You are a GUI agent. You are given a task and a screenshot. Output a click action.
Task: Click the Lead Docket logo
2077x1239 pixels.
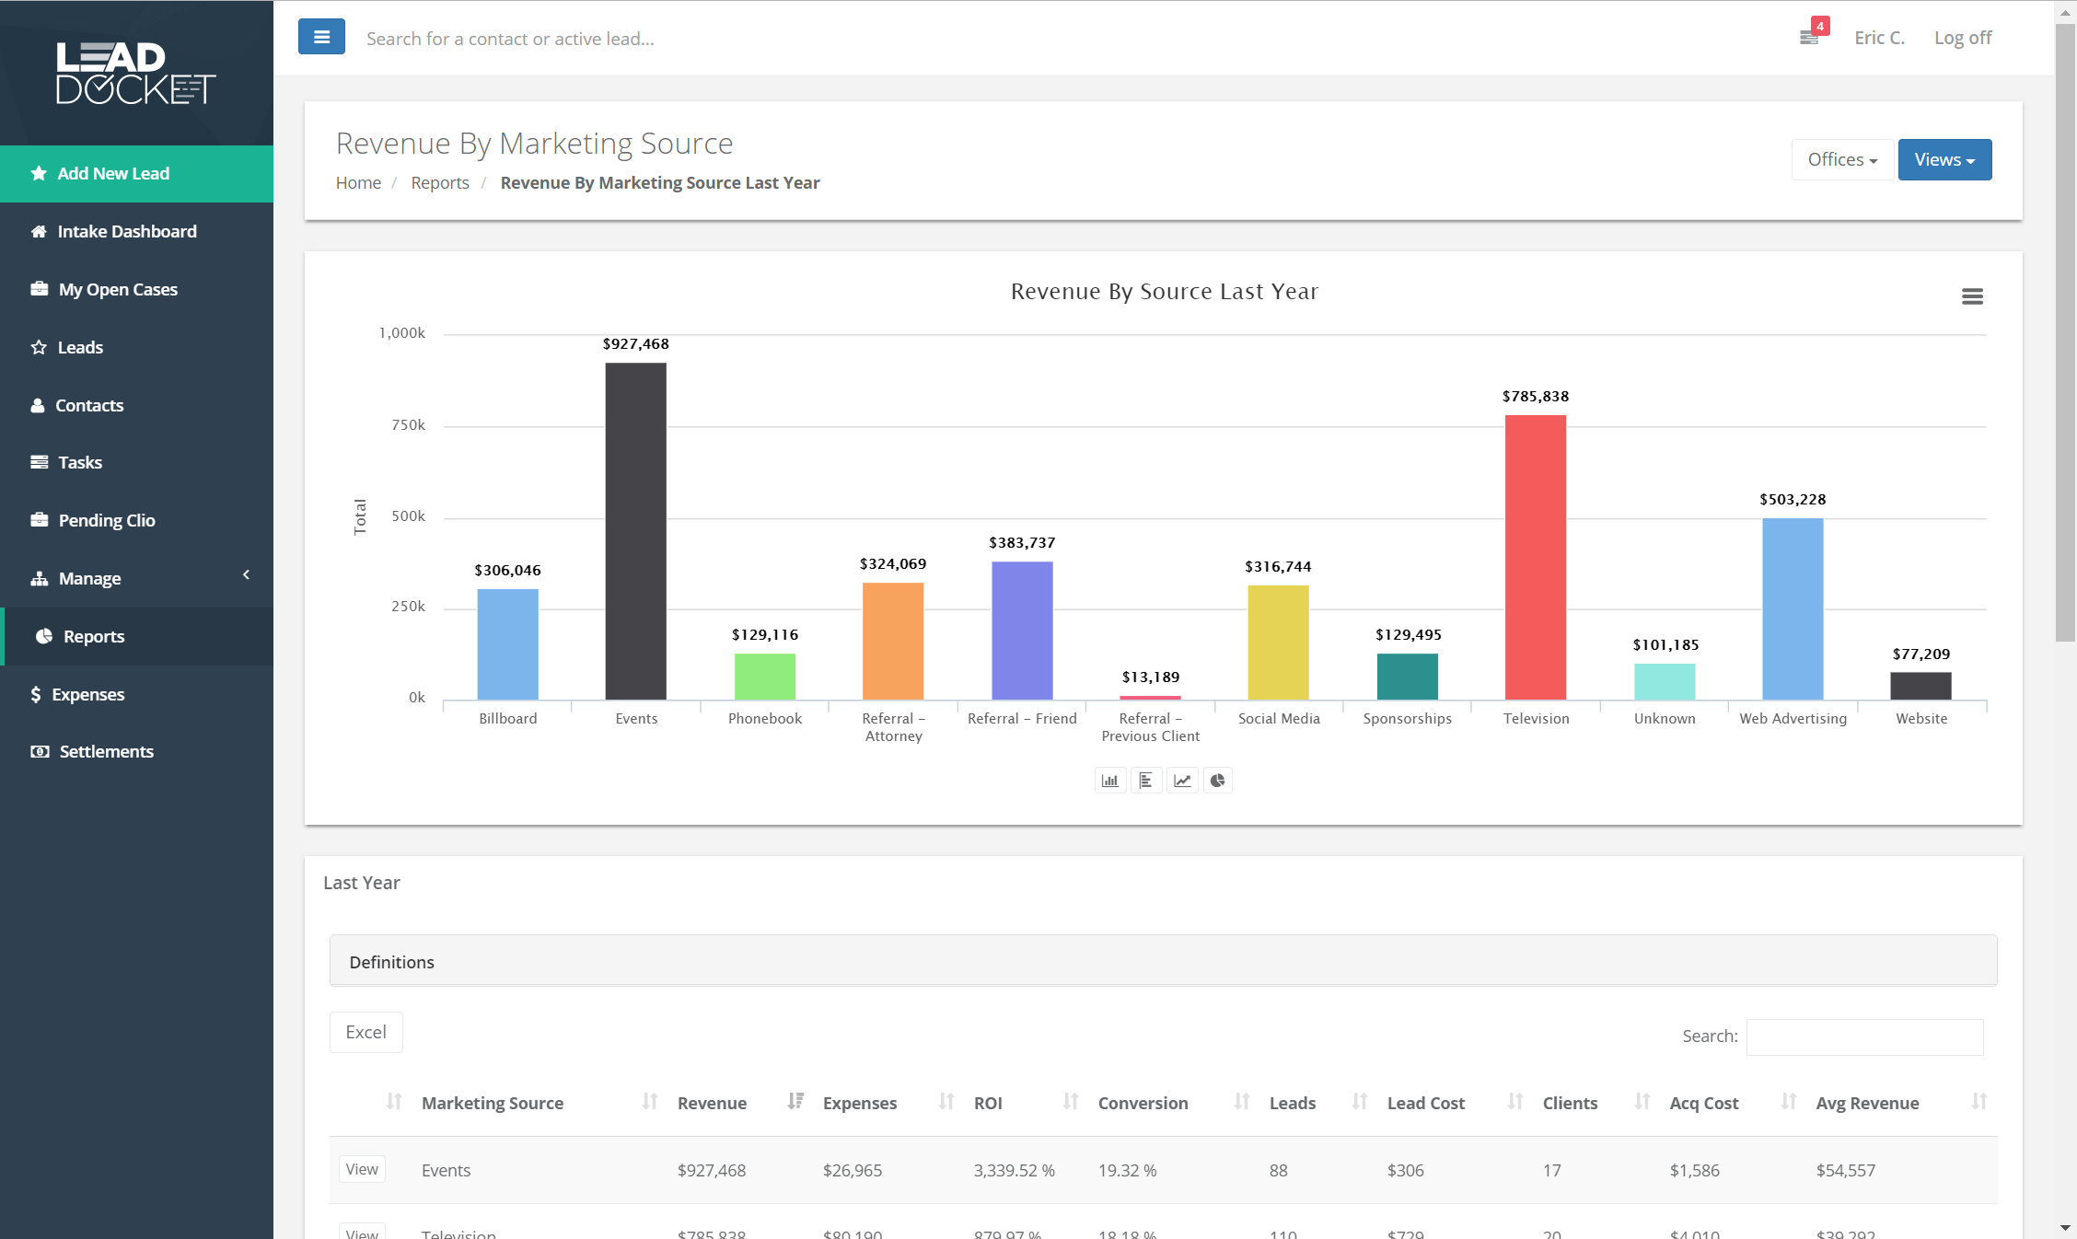[136, 74]
